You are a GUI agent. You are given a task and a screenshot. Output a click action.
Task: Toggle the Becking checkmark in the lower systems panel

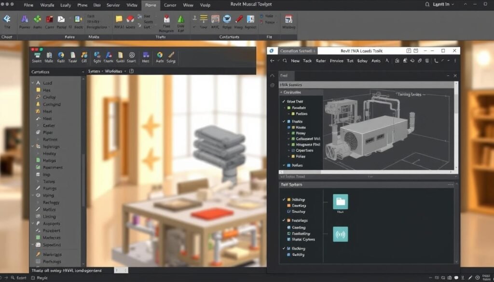click(284, 248)
